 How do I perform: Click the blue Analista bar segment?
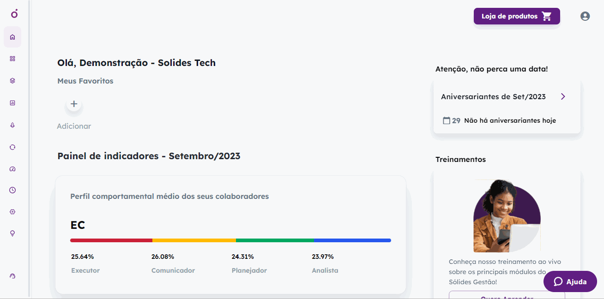[x=352, y=240]
